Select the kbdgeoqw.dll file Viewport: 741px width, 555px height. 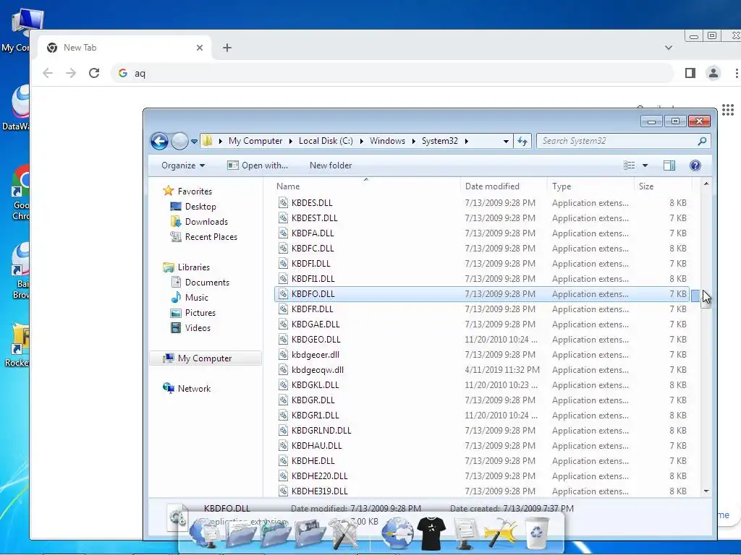pyautogui.click(x=481, y=370)
